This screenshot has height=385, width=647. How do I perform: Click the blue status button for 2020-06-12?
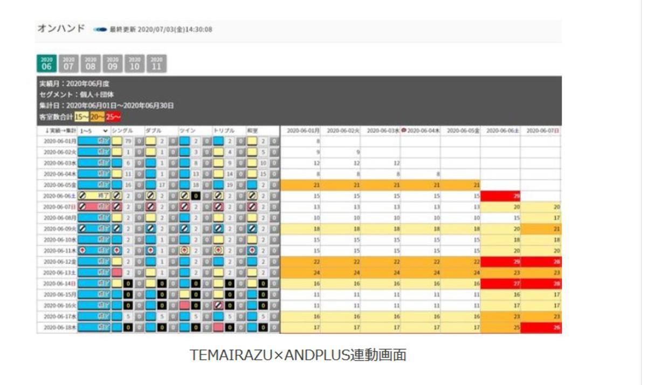coord(94,262)
